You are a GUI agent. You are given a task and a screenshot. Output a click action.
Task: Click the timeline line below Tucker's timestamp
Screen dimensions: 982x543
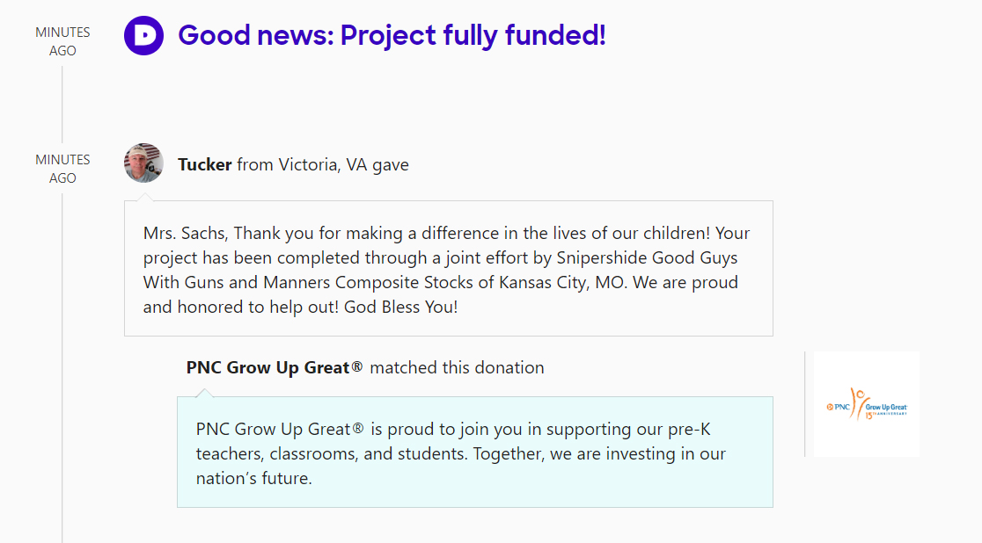62,351
